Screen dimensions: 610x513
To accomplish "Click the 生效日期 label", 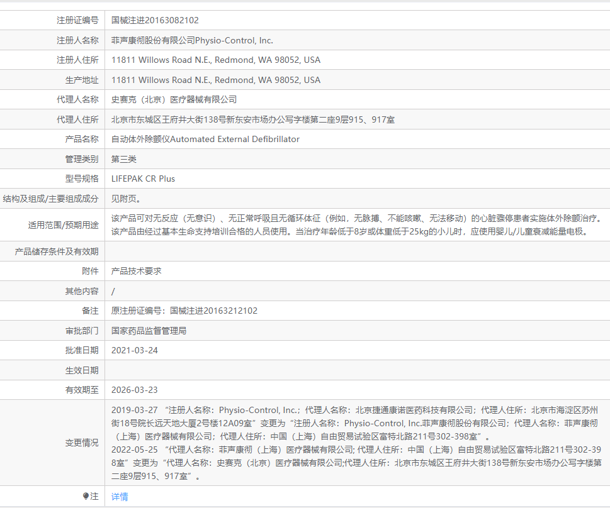I will (82, 370).
